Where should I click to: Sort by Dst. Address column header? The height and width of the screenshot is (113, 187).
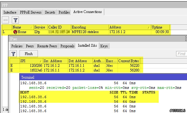pyautogui.click(x=80, y=61)
